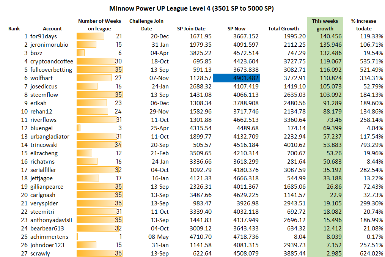Select the % Increase todate header
This screenshot has width=385, height=257.
pyautogui.click(x=364, y=25)
